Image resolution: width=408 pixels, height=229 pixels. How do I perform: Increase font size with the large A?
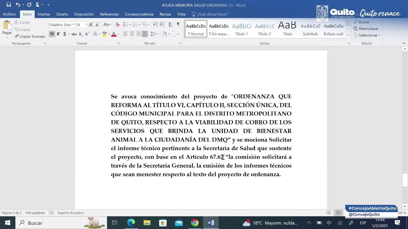pos(91,24)
